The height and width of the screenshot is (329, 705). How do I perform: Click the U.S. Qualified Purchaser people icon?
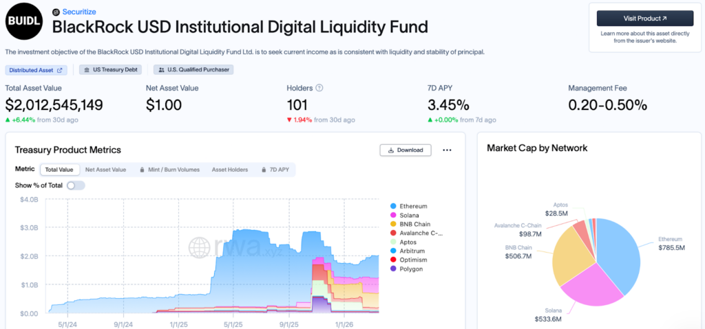point(161,70)
